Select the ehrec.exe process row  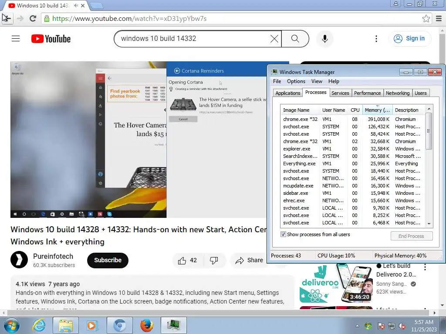coord(353,200)
